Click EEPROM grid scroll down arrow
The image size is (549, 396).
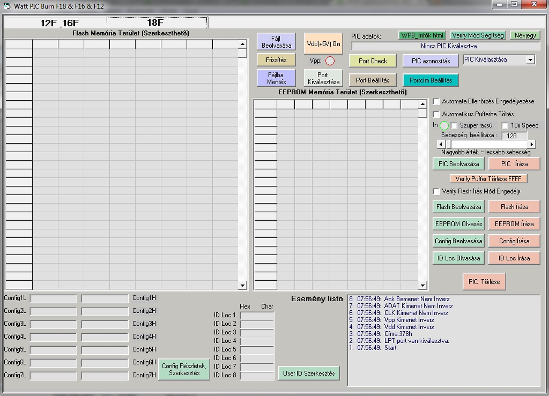pos(422,285)
